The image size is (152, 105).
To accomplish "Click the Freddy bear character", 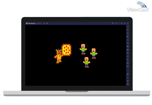I will 59,56.
